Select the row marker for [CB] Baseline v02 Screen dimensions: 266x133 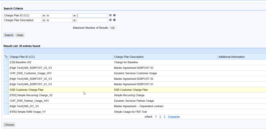[6, 62]
